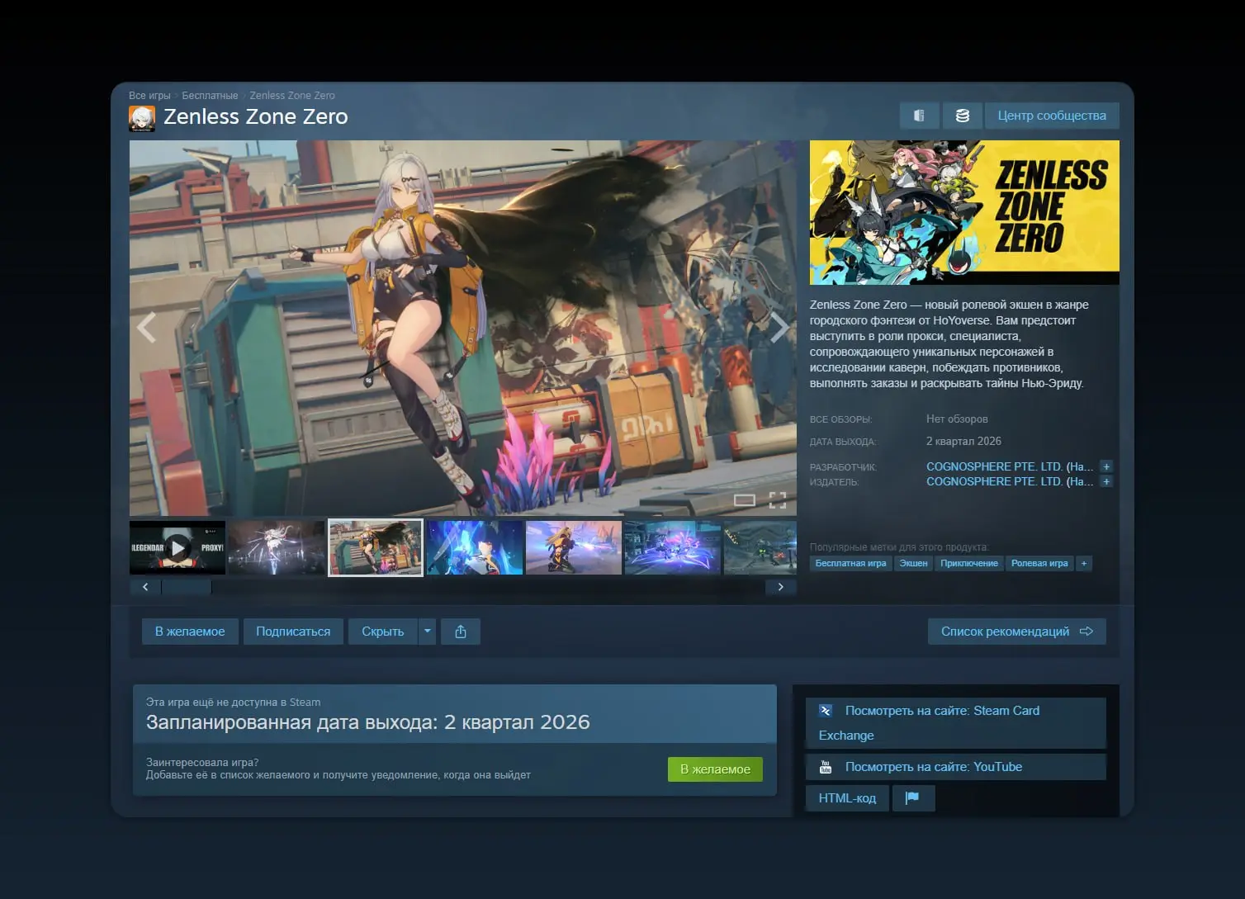Select the second thumbnail with white-haired character
1245x899 pixels.
(277, 547)
